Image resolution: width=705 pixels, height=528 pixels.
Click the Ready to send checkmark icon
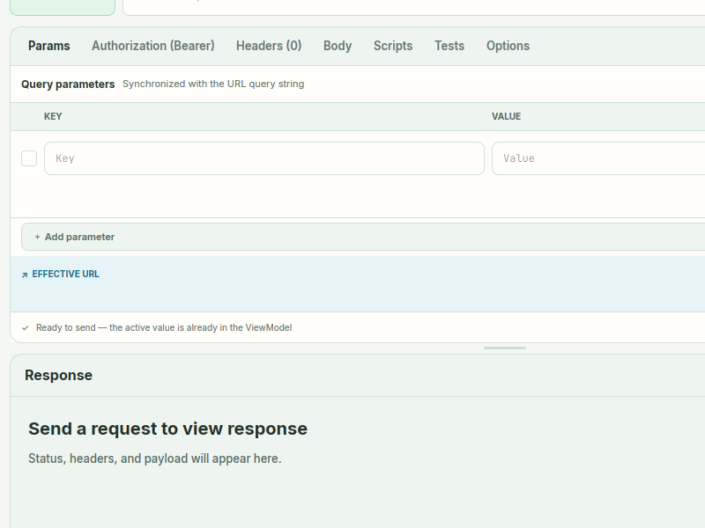(26, 327)
